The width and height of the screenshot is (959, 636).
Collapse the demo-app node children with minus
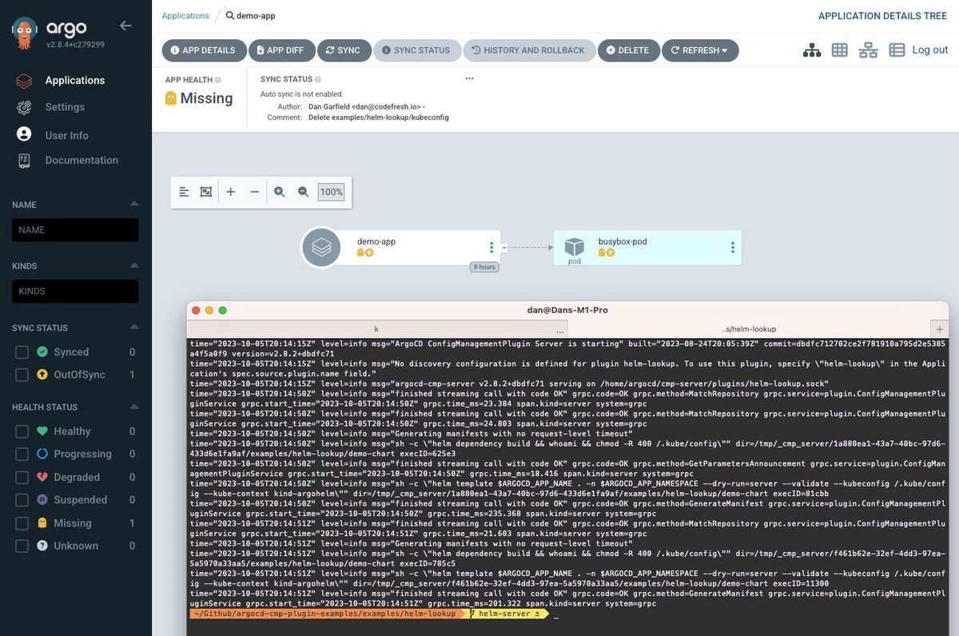[504, 248]
